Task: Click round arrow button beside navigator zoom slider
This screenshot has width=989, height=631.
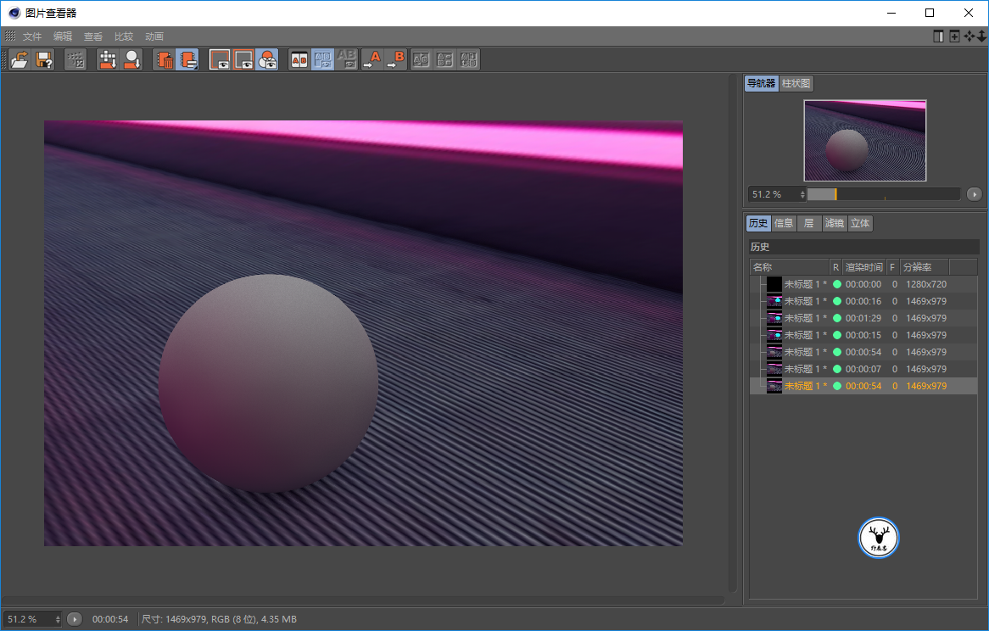Action: coord(974,194)
